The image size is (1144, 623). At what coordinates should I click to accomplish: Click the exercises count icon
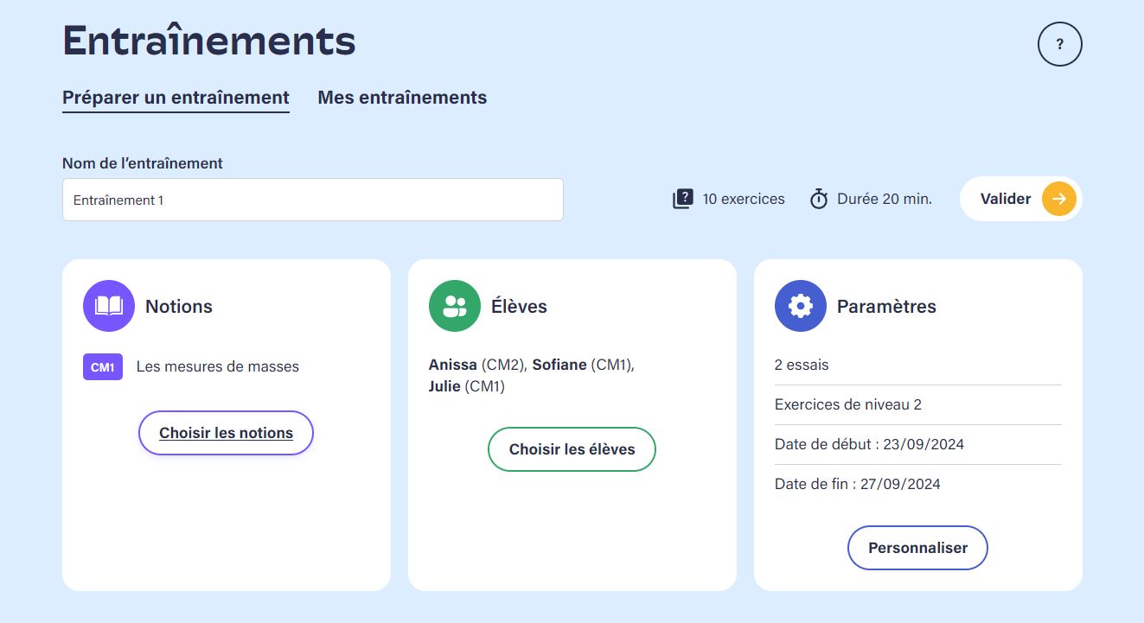tap(683, 200)
